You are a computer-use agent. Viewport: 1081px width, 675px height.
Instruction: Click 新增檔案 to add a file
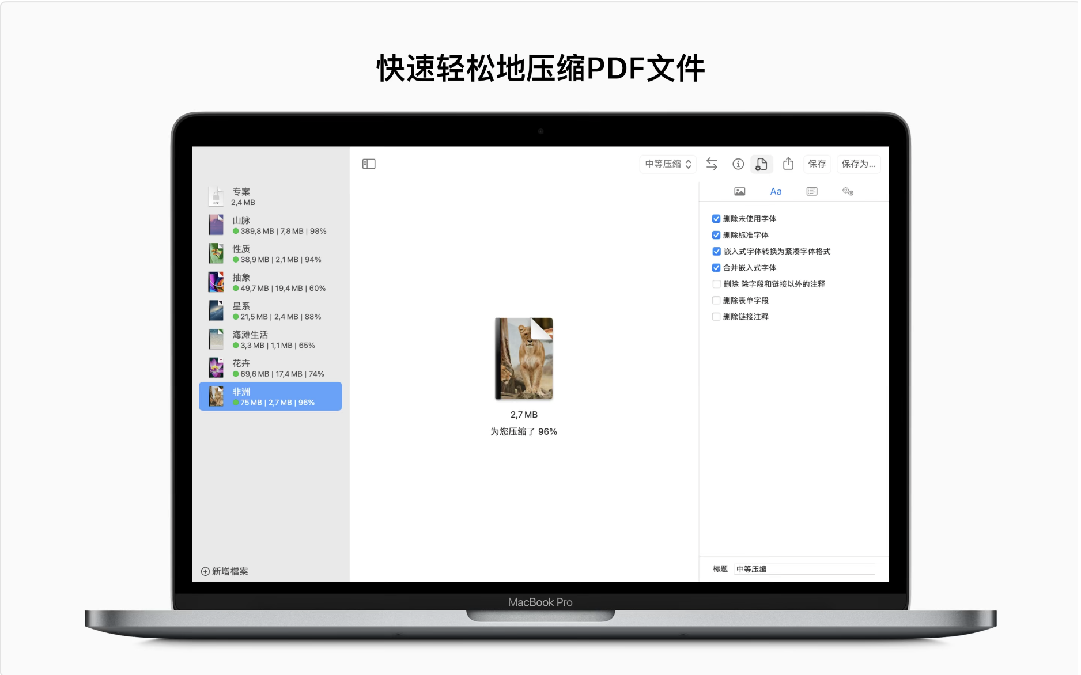(225, 571)
